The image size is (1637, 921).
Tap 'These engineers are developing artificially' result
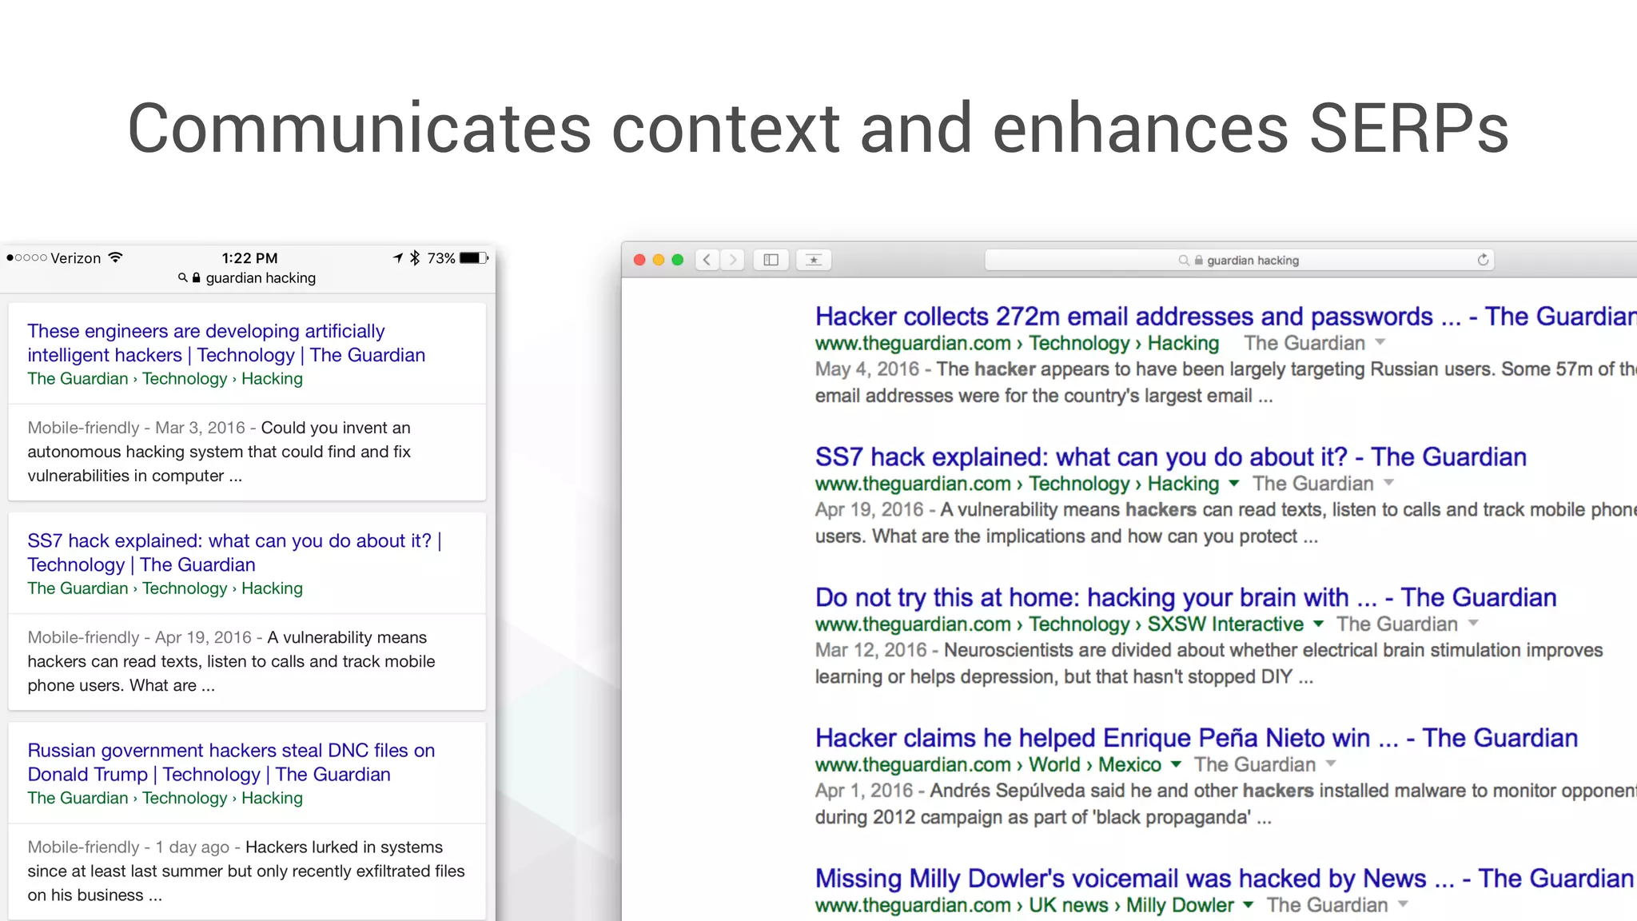tap(226, 343)
